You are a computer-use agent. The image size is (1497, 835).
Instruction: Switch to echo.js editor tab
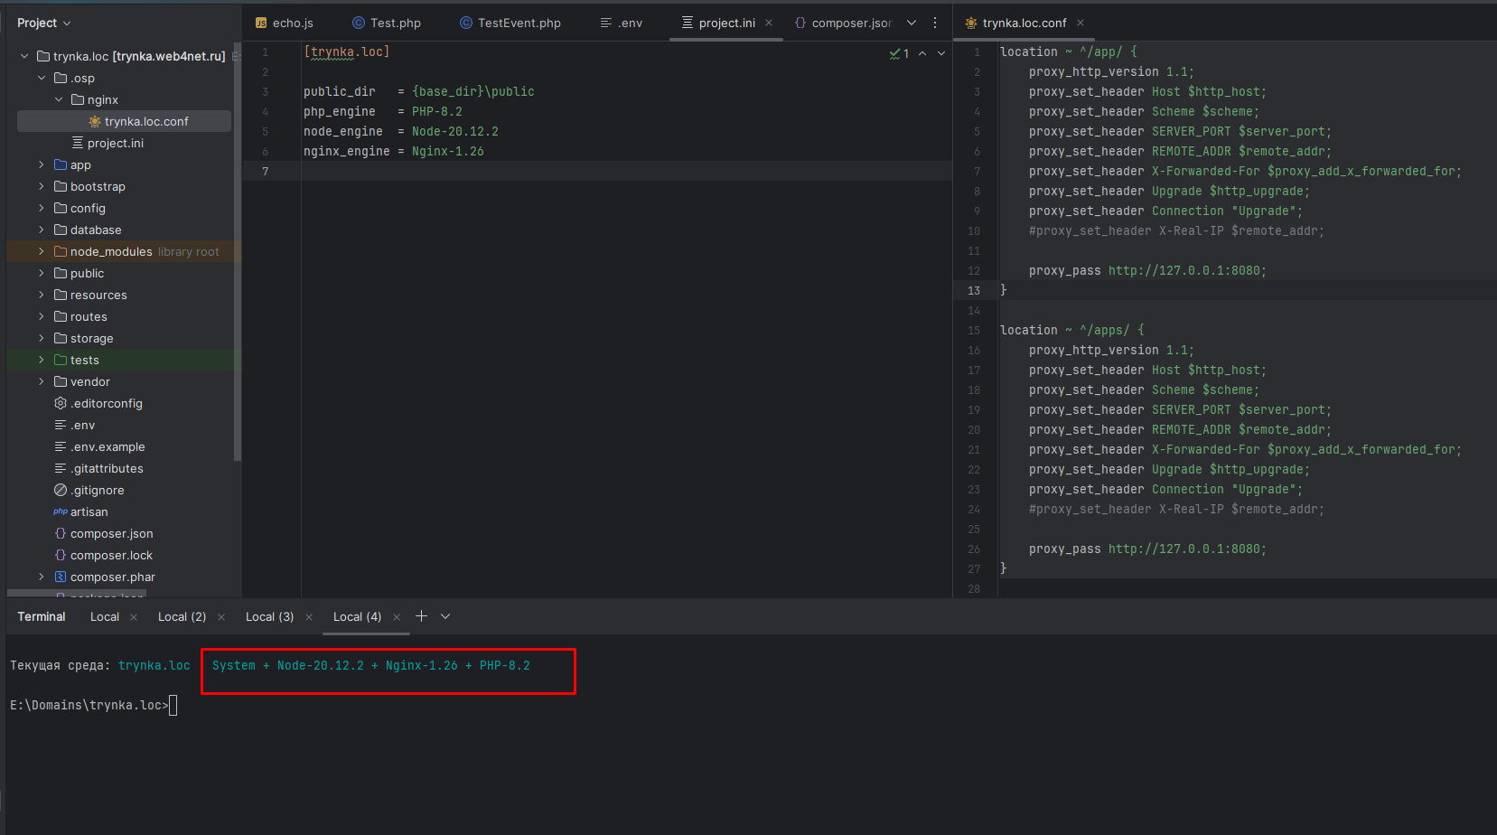(x=284, y=23)
